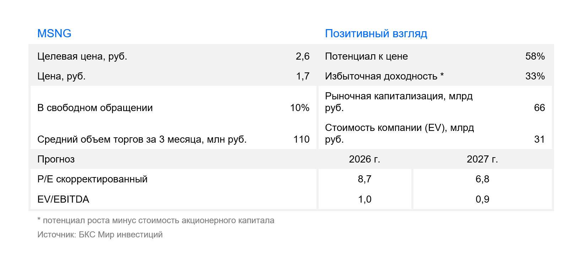The width and height of the screenshot is (580, 253).
Task: Click the Позитивный взгляд heading
Action: [376, 34]
